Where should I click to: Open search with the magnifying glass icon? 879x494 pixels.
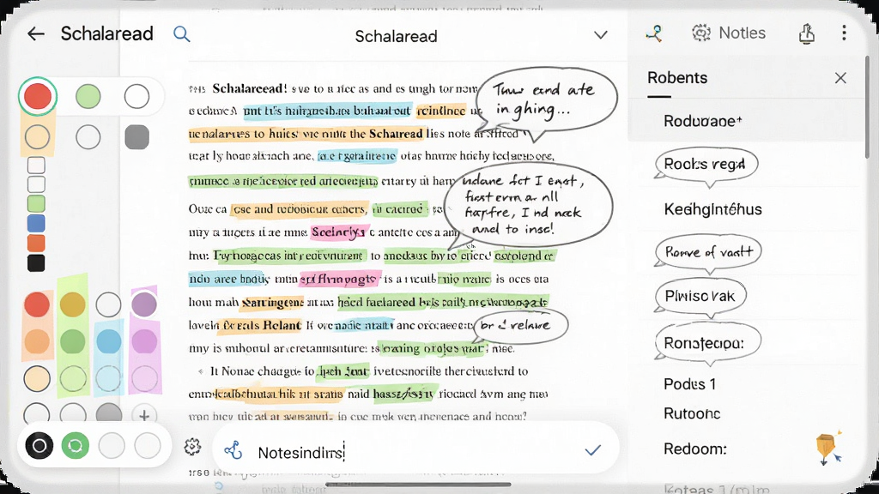click(182, 34)
